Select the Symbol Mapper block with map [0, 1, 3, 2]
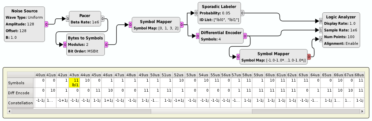The width and height of the screenshot is (372, 121). (156, 25)
